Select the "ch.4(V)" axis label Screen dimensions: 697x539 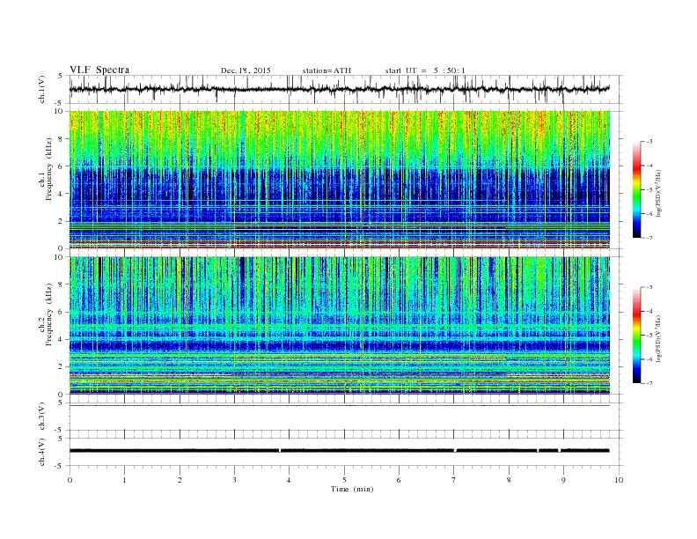tap(42, 452)
